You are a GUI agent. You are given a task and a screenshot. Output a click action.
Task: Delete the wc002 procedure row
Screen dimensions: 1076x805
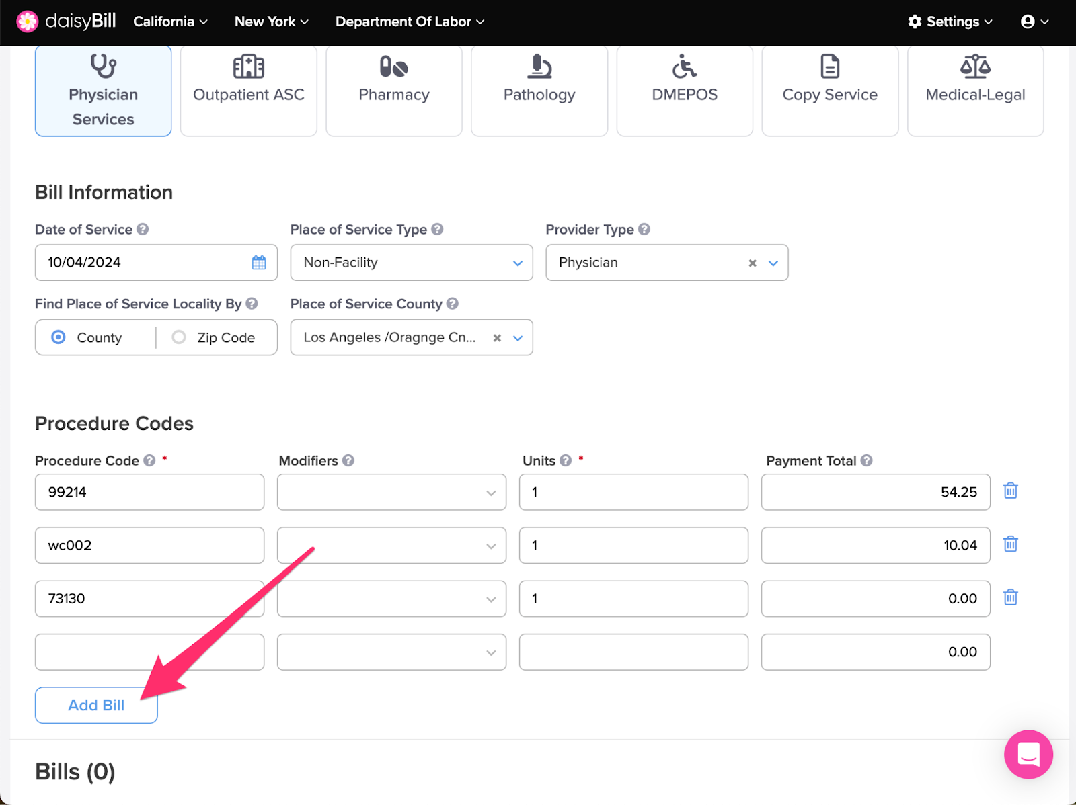click(x=1011, y=544)
